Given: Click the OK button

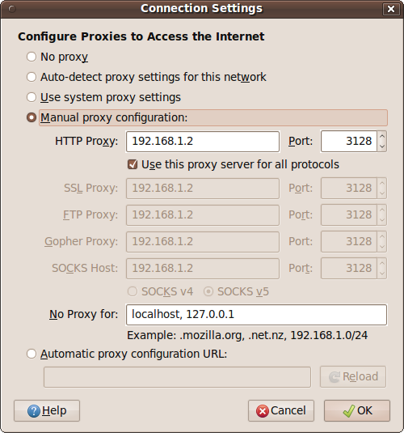Looking at the screenshot, I should pyautogui.click(x=357, y=410).
